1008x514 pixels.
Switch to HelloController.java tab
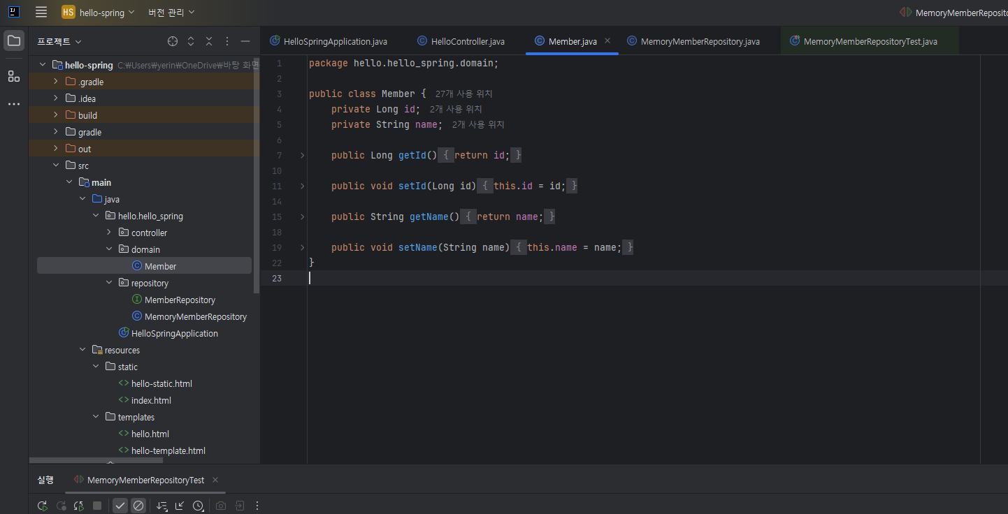pos(461,41)
